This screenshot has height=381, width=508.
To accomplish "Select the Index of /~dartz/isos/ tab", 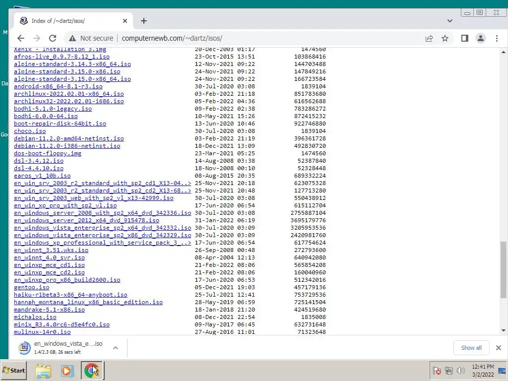I will coord(73,21).
